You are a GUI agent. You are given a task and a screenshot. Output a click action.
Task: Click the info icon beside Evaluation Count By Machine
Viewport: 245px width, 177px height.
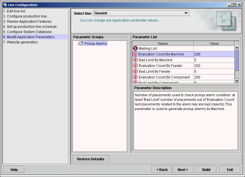135,54
